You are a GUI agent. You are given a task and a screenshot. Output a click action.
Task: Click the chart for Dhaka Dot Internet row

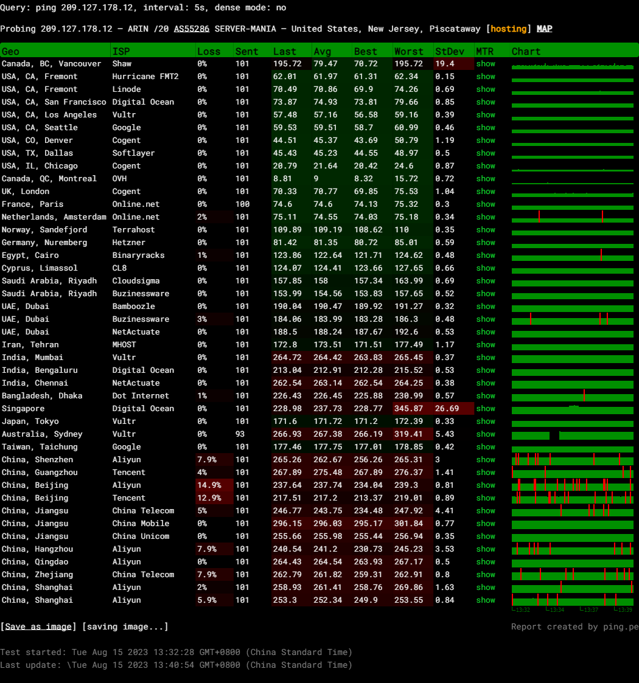[572, 396]
